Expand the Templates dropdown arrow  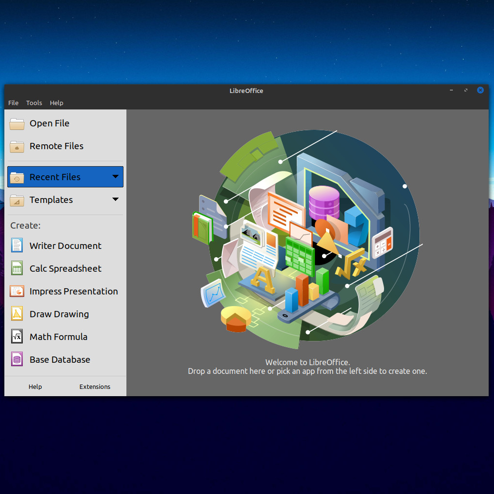click(x=115, y=200)
